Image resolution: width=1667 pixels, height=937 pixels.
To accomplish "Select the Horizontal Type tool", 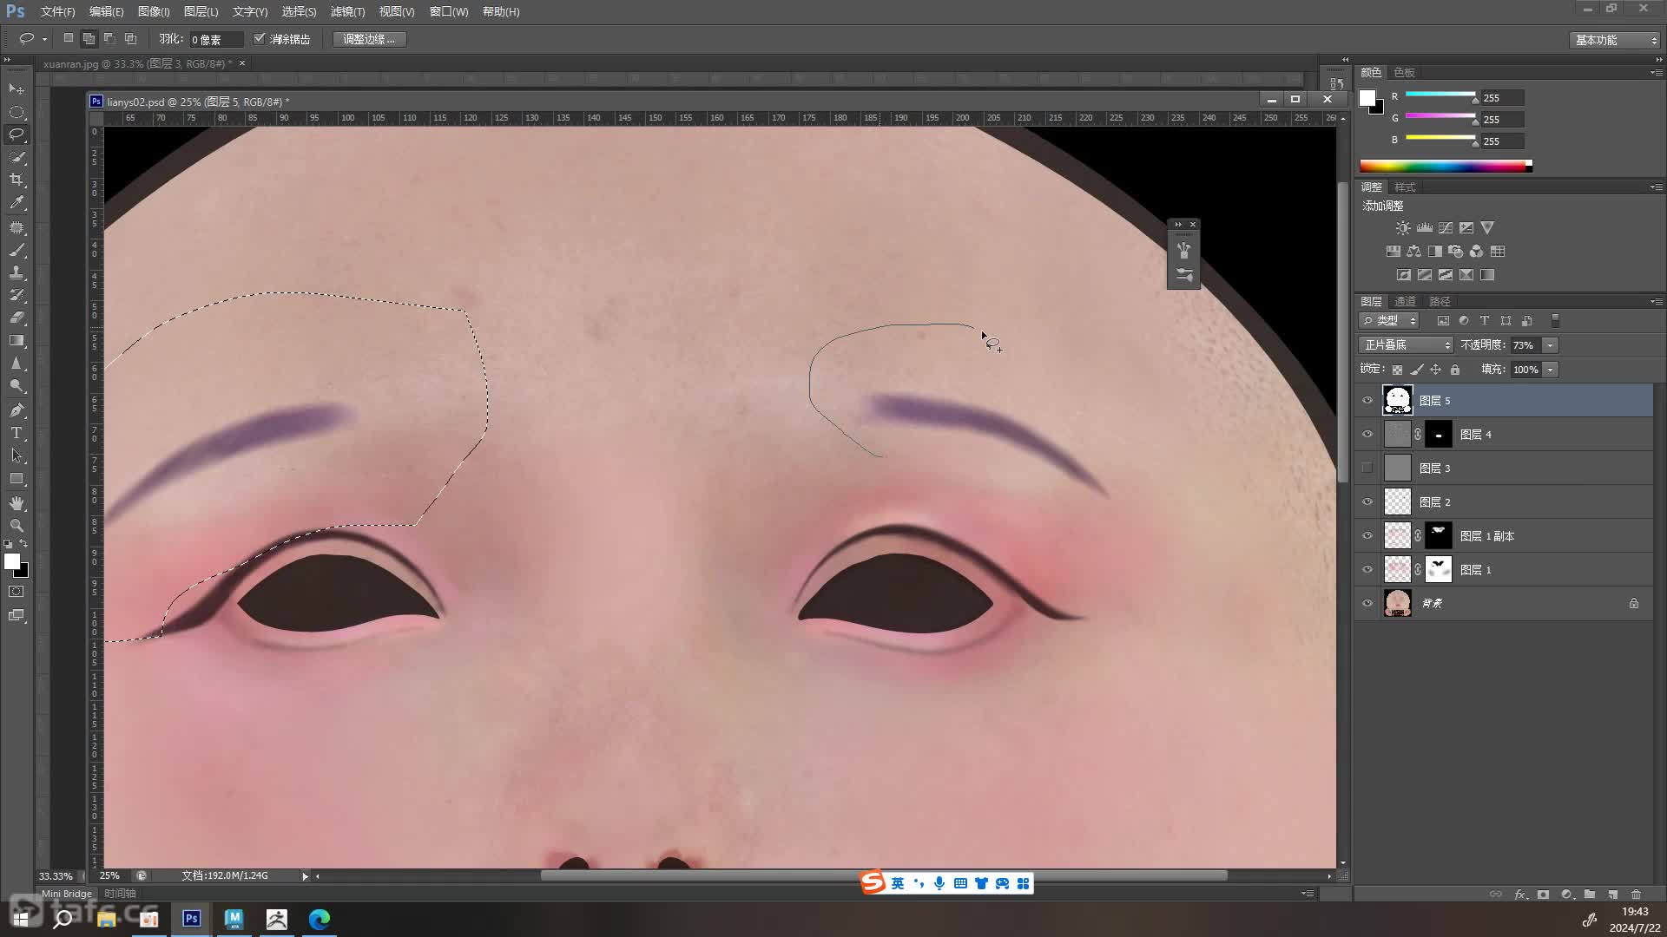I will click(x=16, y=433).
